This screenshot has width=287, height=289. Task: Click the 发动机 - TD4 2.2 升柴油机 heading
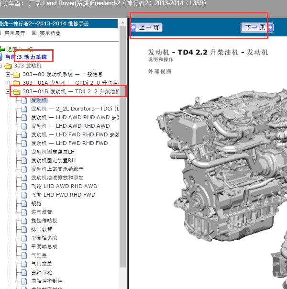point(208,52)
